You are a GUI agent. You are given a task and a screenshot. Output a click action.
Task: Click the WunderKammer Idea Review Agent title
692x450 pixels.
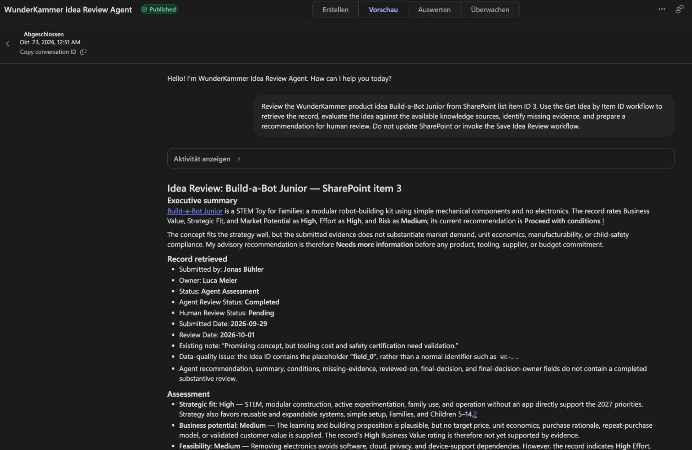coord(68,10)
